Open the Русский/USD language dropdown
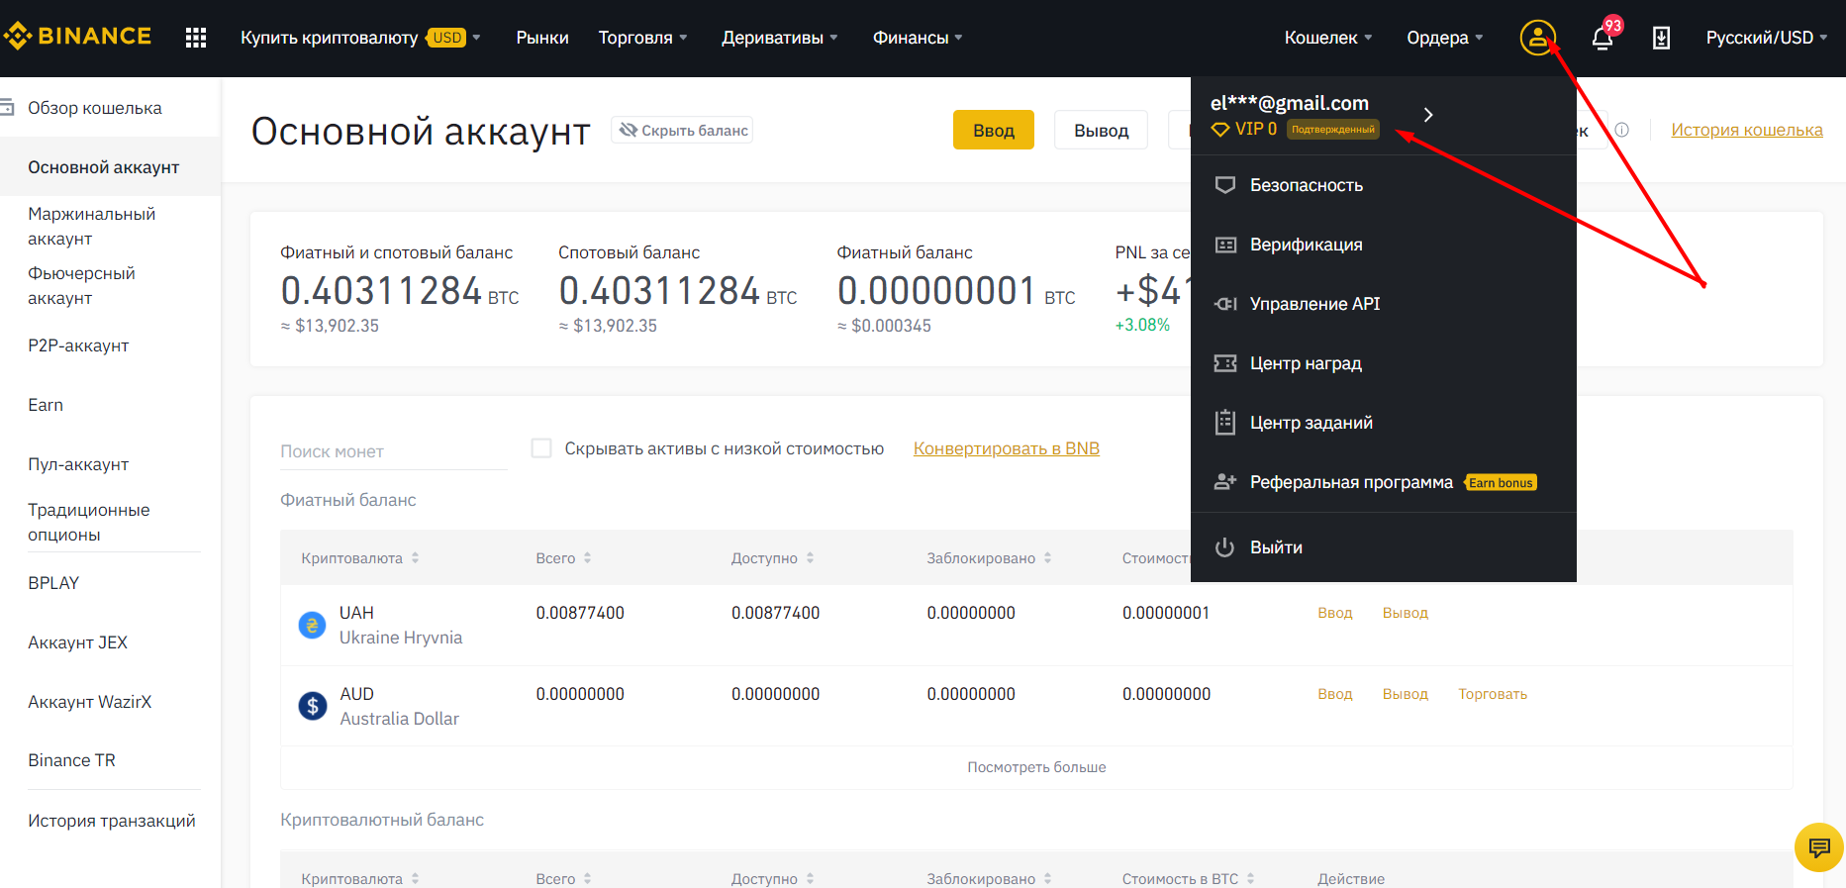 click(x=1767, y=38)
